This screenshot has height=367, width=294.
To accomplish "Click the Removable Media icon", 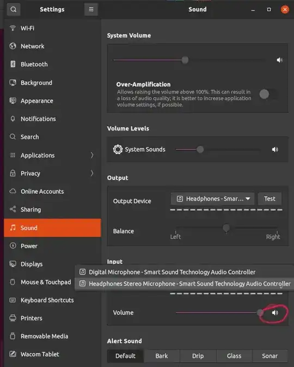I will click(x=13, y=336).
